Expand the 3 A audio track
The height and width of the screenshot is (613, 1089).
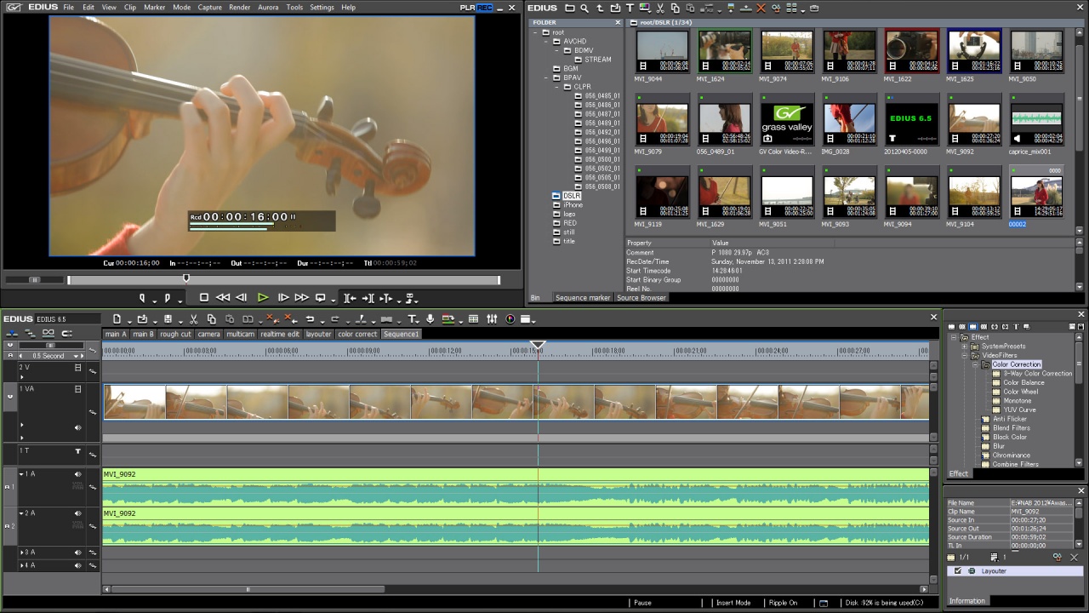[x=22, y=553]
